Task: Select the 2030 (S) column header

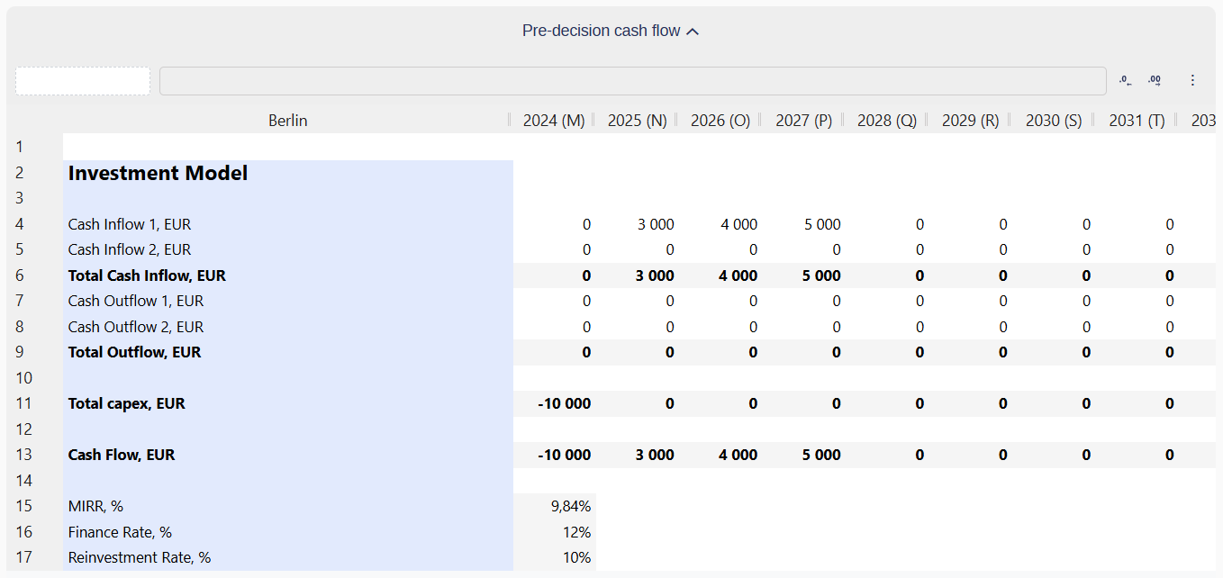Action: point(1053,121)
